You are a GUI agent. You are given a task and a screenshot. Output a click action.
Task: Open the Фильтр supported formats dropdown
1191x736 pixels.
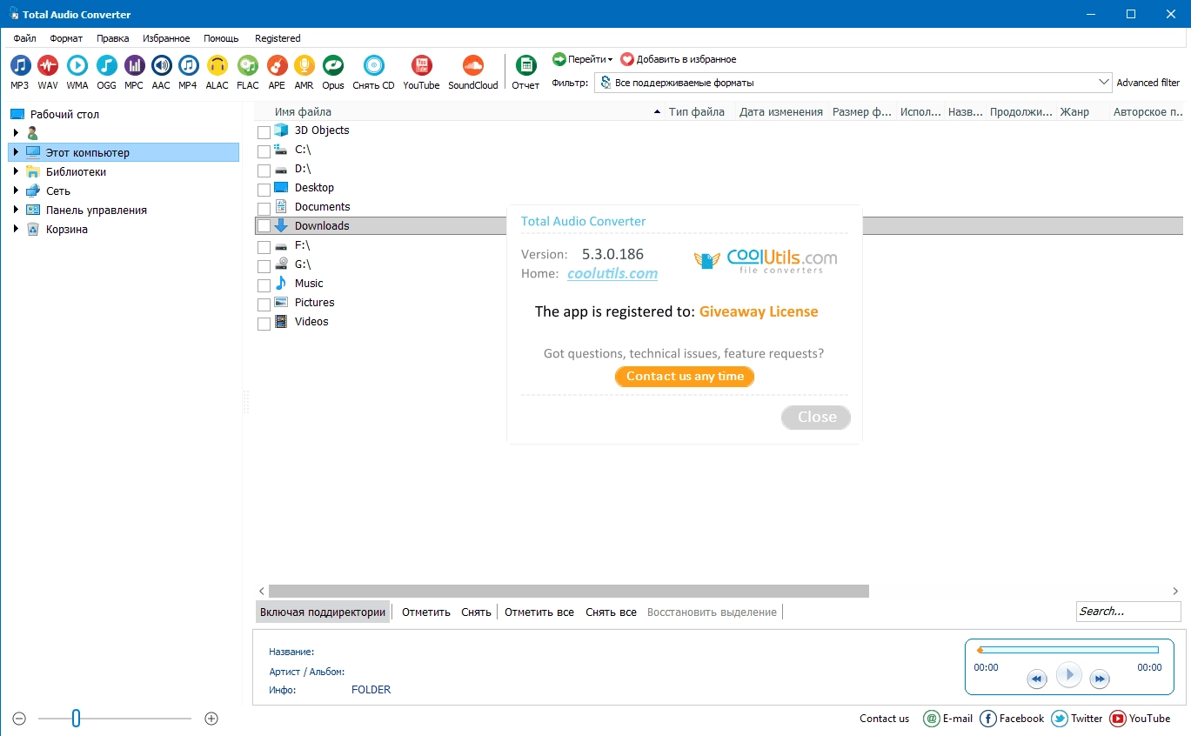854,83
